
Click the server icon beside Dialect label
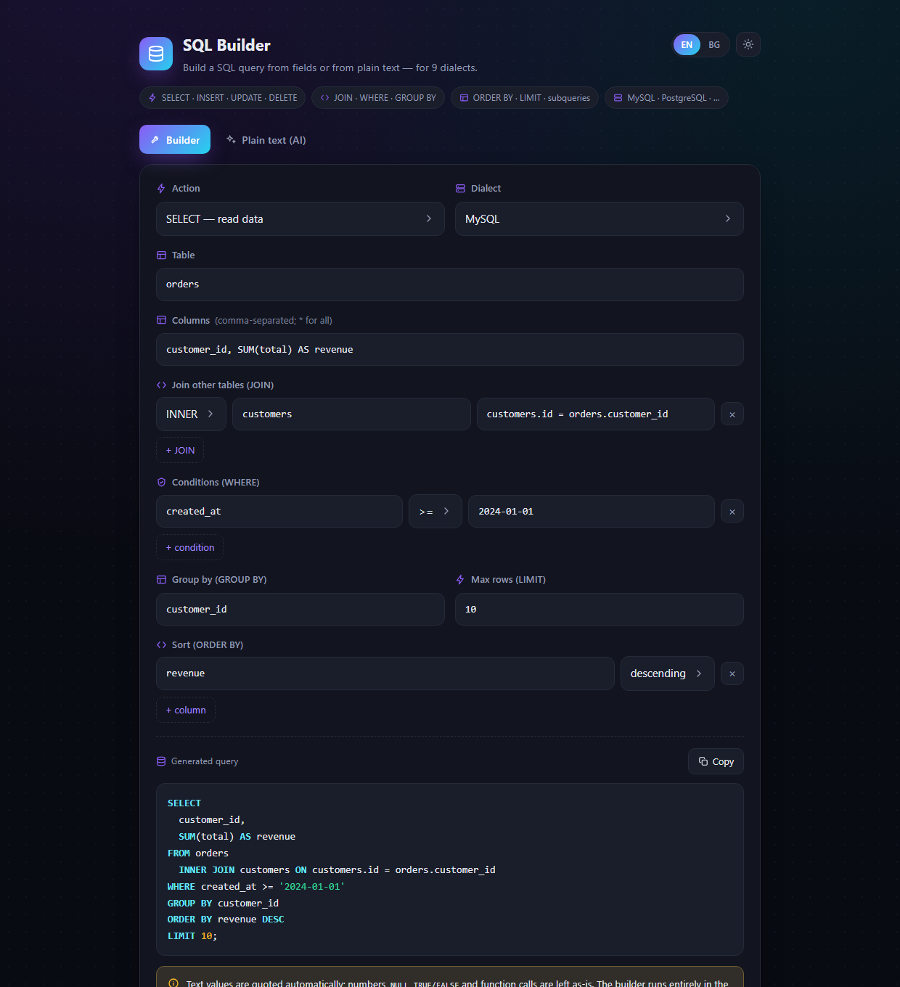(x=460, y=188)
